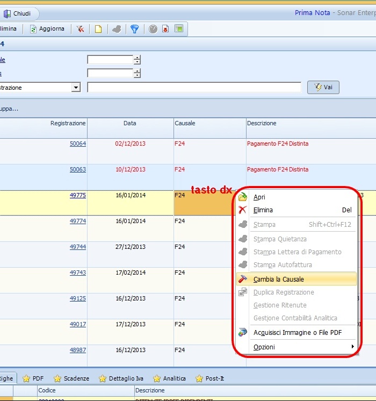Click the green window layout toolbar icon

coord(179,29)
